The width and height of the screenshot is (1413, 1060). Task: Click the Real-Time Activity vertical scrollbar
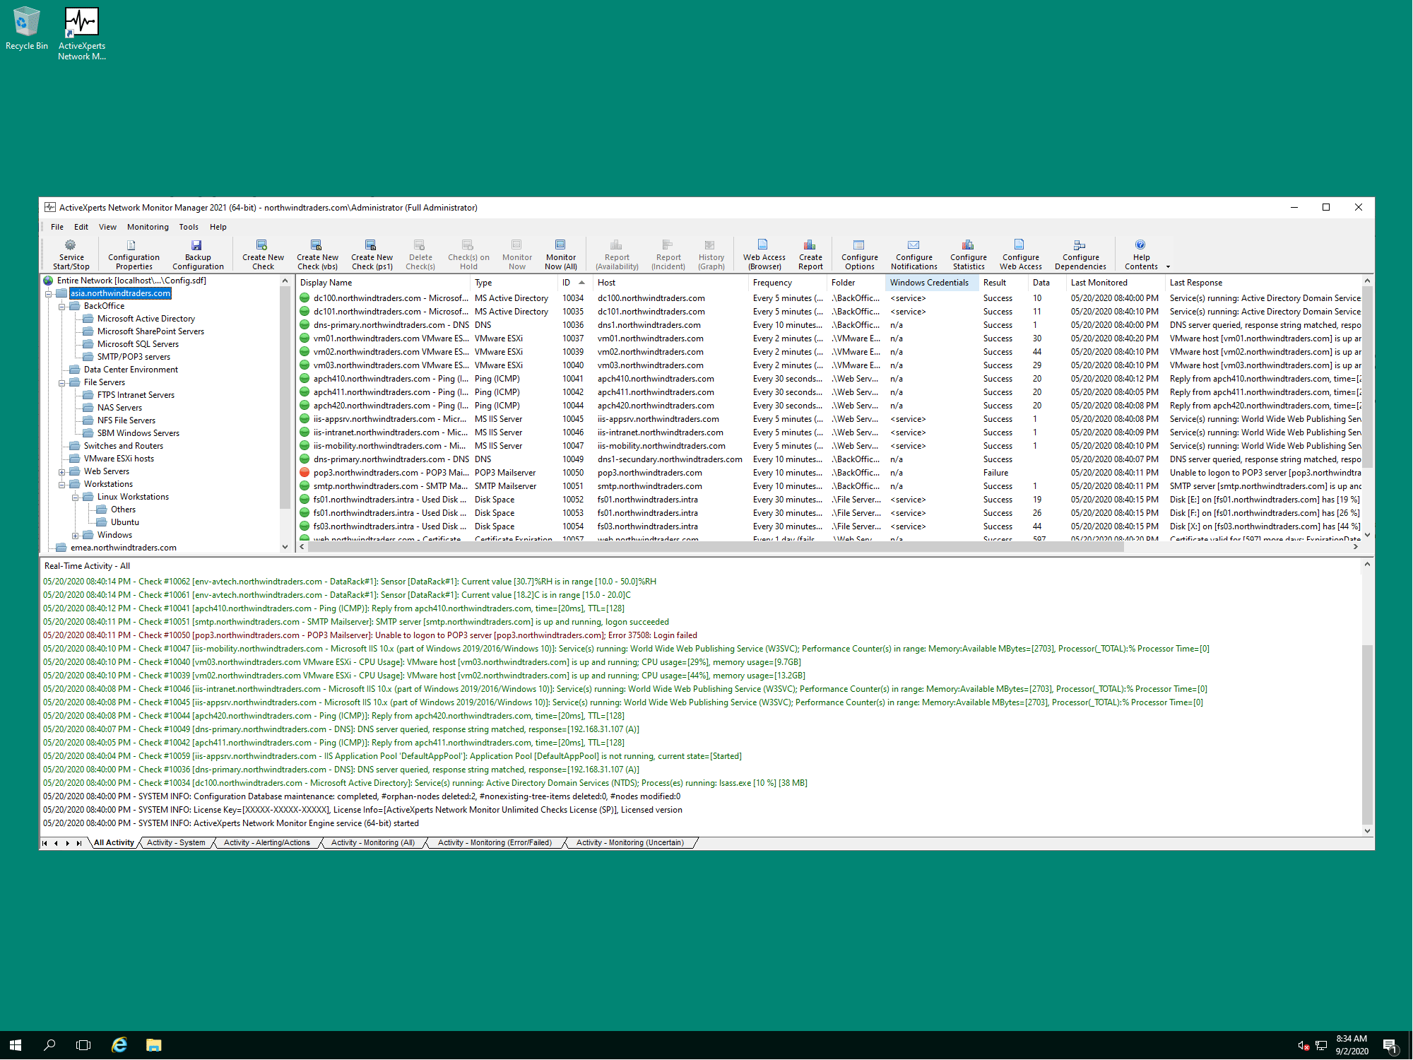(x=1367, y=734)
